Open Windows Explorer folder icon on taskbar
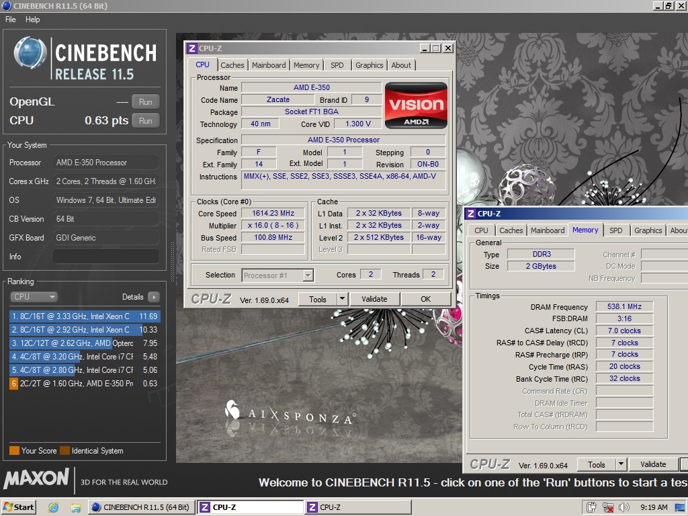This screenshot has width=688, height=516. (76, 508)
